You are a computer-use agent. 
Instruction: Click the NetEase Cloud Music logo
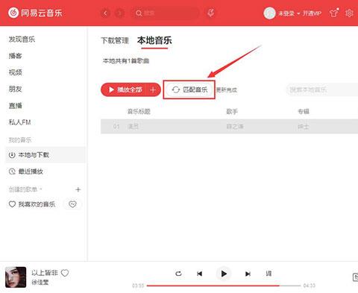click(35, 13)
